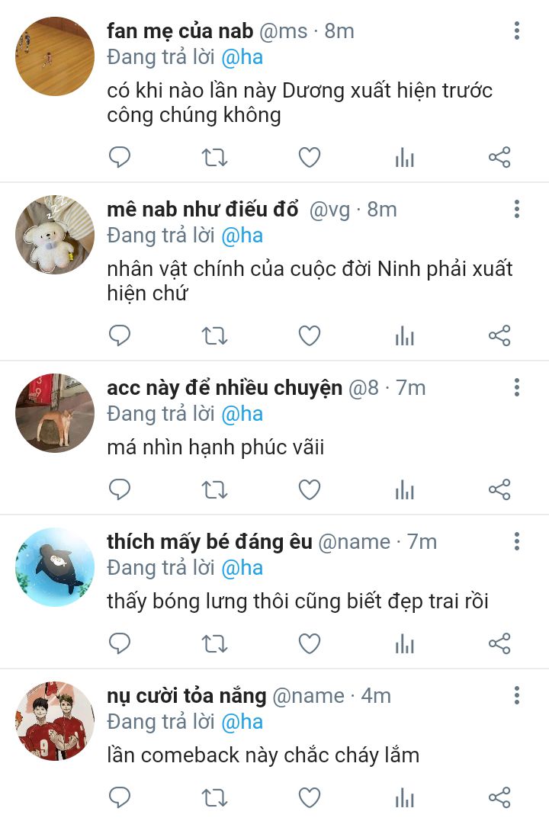The image size is (549, 821).
Task: Open 'nụ cười tỏa nắng' profile name
Action: tap(187, 696)
